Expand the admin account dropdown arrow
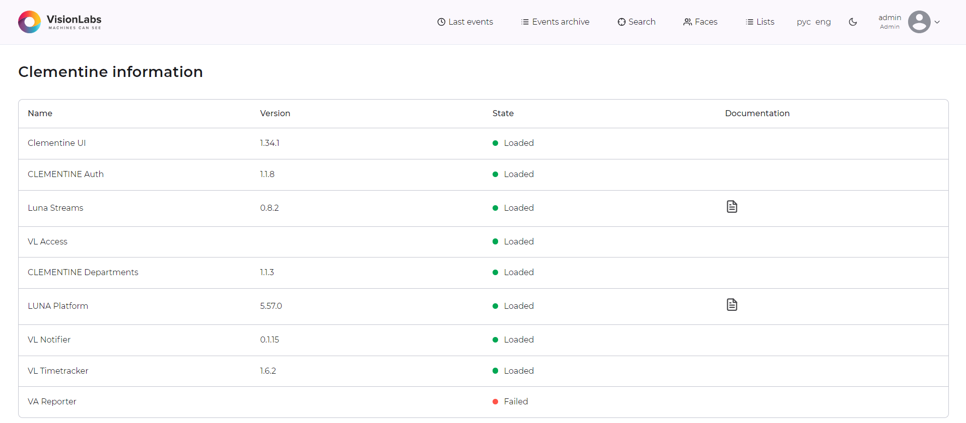 pyautogui.click(x=937, y=22)
